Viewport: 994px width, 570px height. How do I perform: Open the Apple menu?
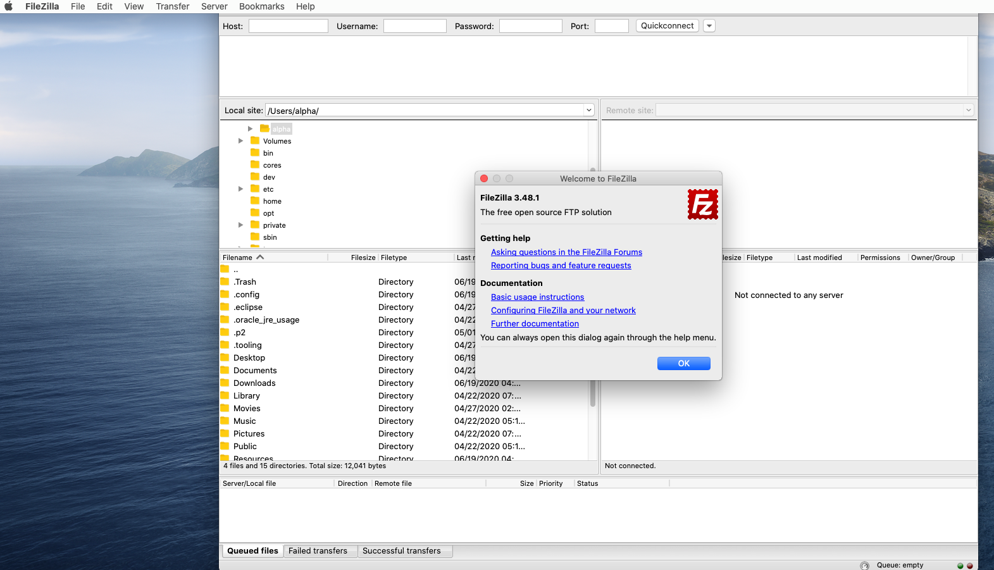point(9,6)
